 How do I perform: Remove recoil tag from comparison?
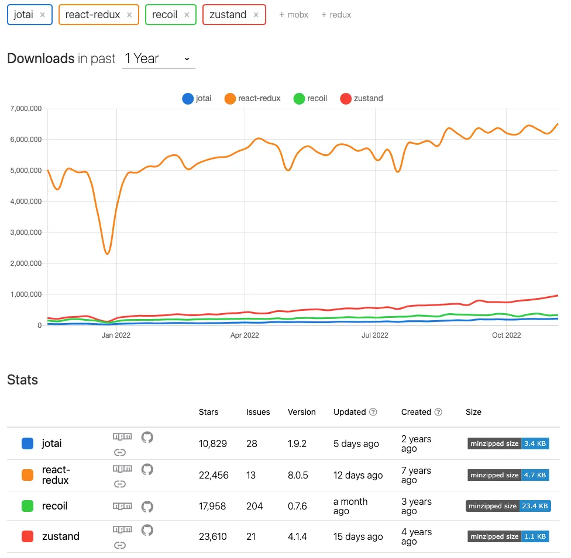[187, 15]
